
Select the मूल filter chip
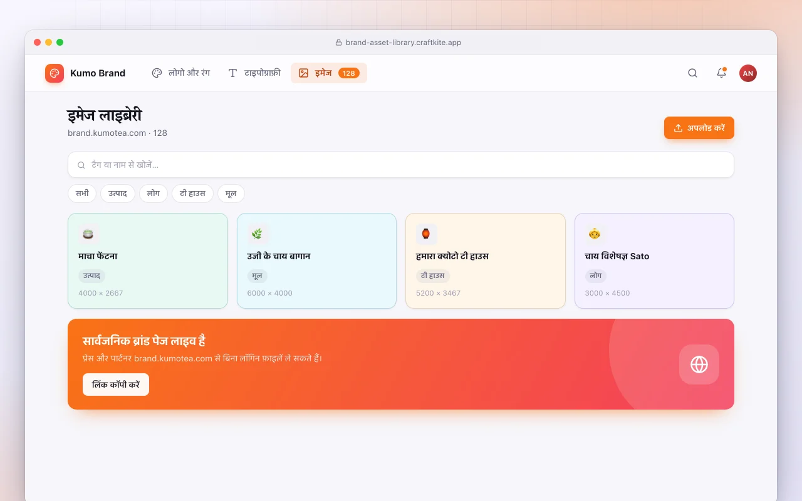pos(231,194)
